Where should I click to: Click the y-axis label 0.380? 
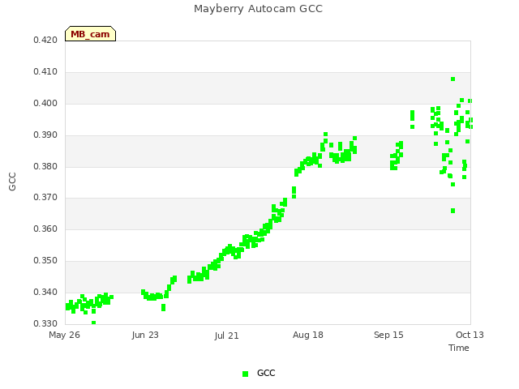(x=45, y=166)
